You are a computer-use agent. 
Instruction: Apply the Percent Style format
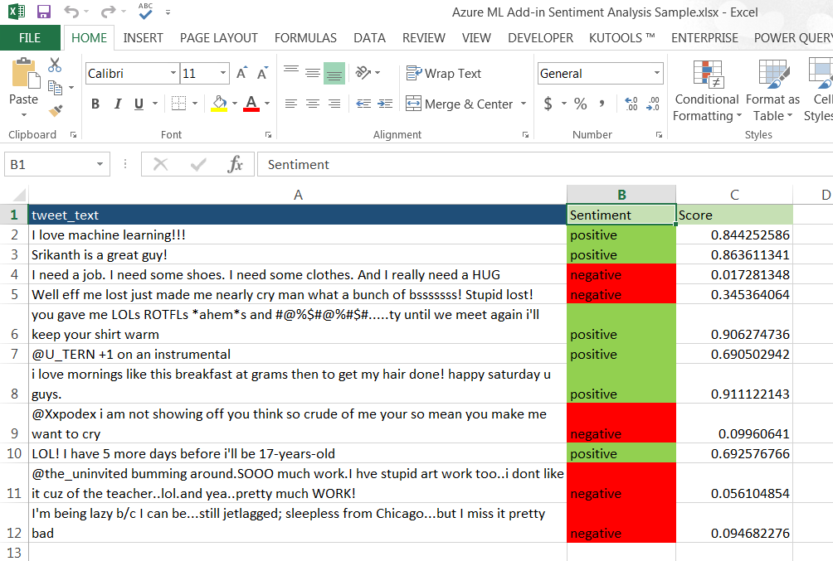(x=580, y=104)
